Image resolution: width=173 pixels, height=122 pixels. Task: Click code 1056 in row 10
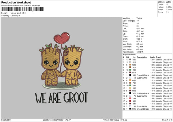(153, 83)
